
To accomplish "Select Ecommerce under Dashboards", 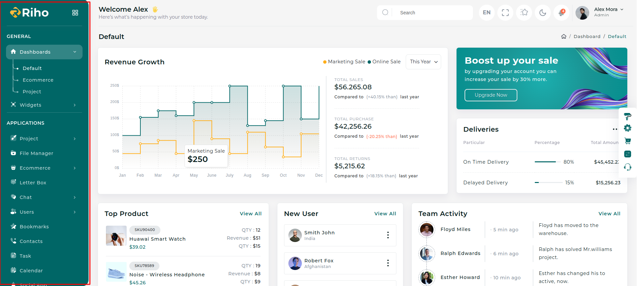I will 38,80.
